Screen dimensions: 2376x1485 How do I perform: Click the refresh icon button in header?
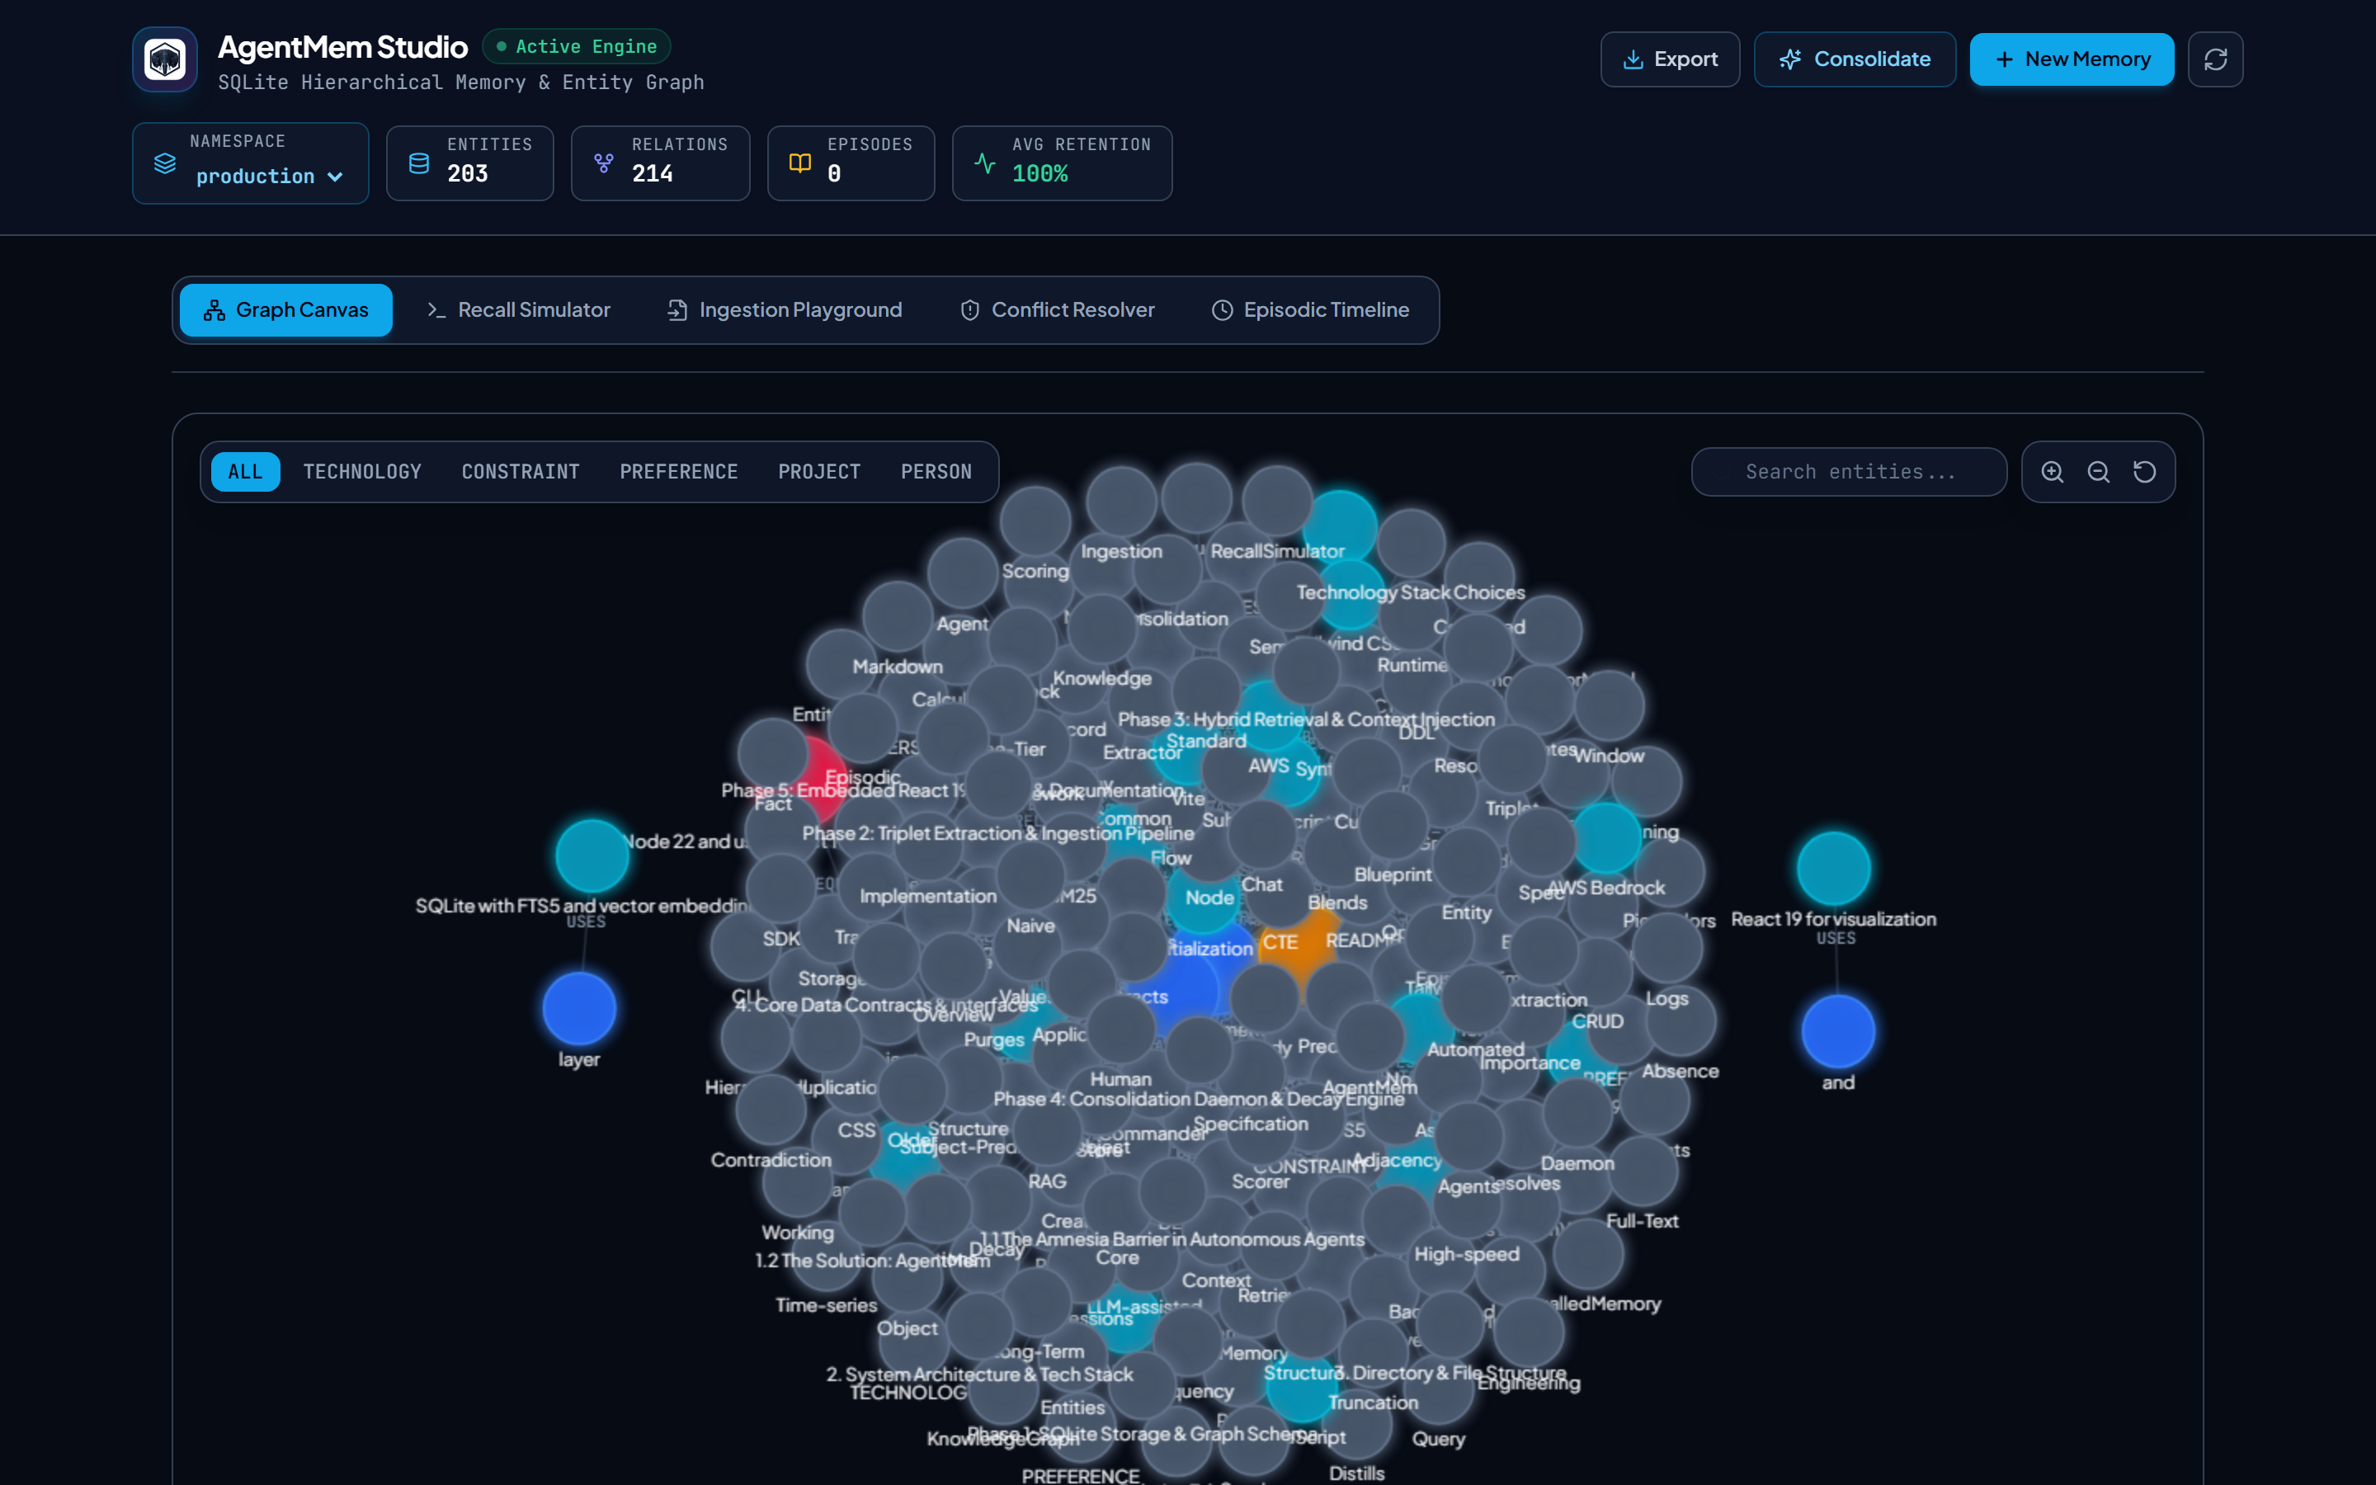[2215, 59]
